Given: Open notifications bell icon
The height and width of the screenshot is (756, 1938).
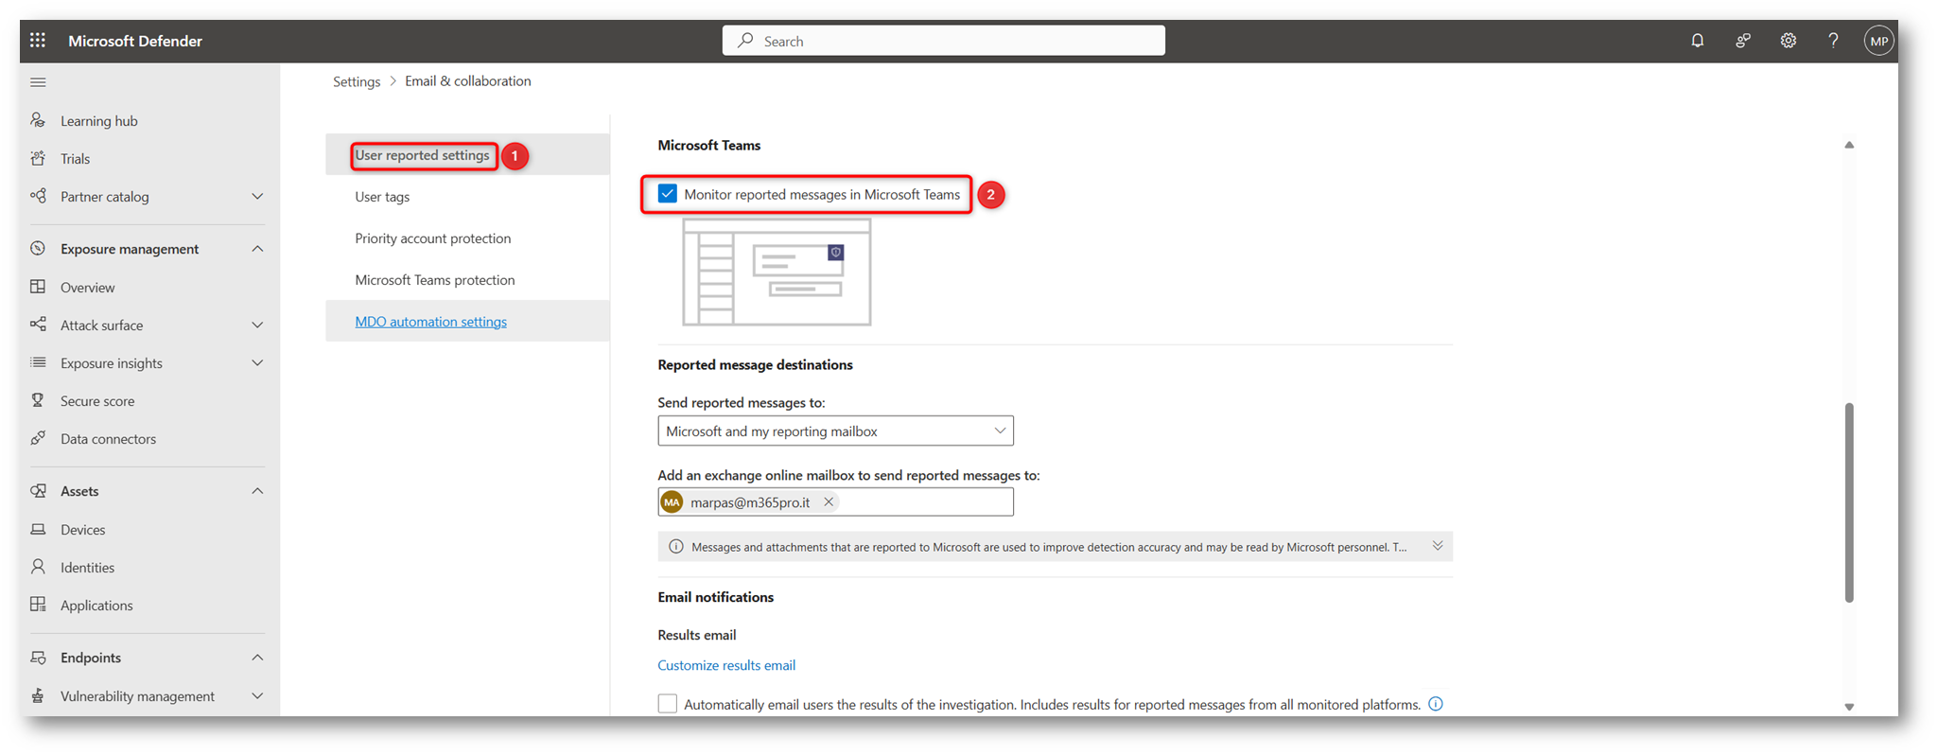Looking at the screenshot, I should pyautogui.click(x=1698, y=41).
